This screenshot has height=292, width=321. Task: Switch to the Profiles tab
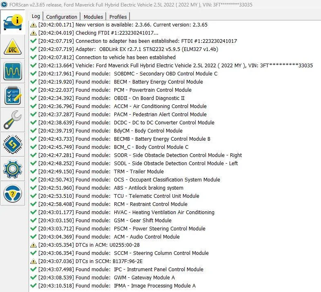click(x=118, y=17)
